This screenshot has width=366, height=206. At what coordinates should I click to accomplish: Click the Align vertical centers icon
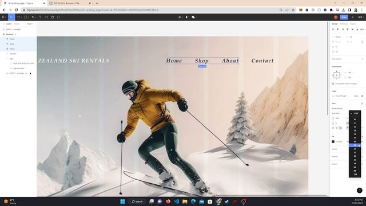point(352,29)
